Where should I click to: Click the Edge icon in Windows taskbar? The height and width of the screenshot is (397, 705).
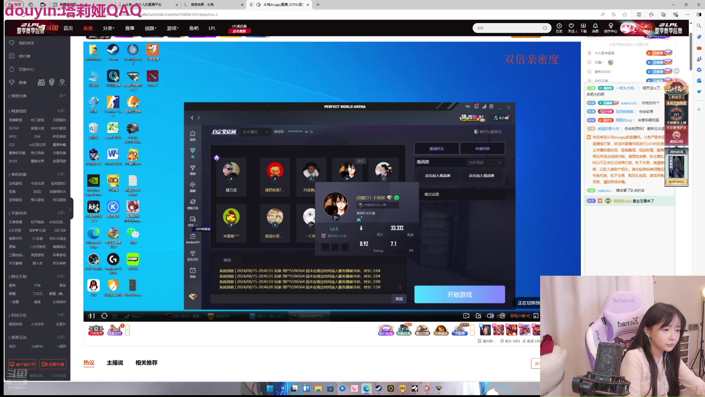366,388
